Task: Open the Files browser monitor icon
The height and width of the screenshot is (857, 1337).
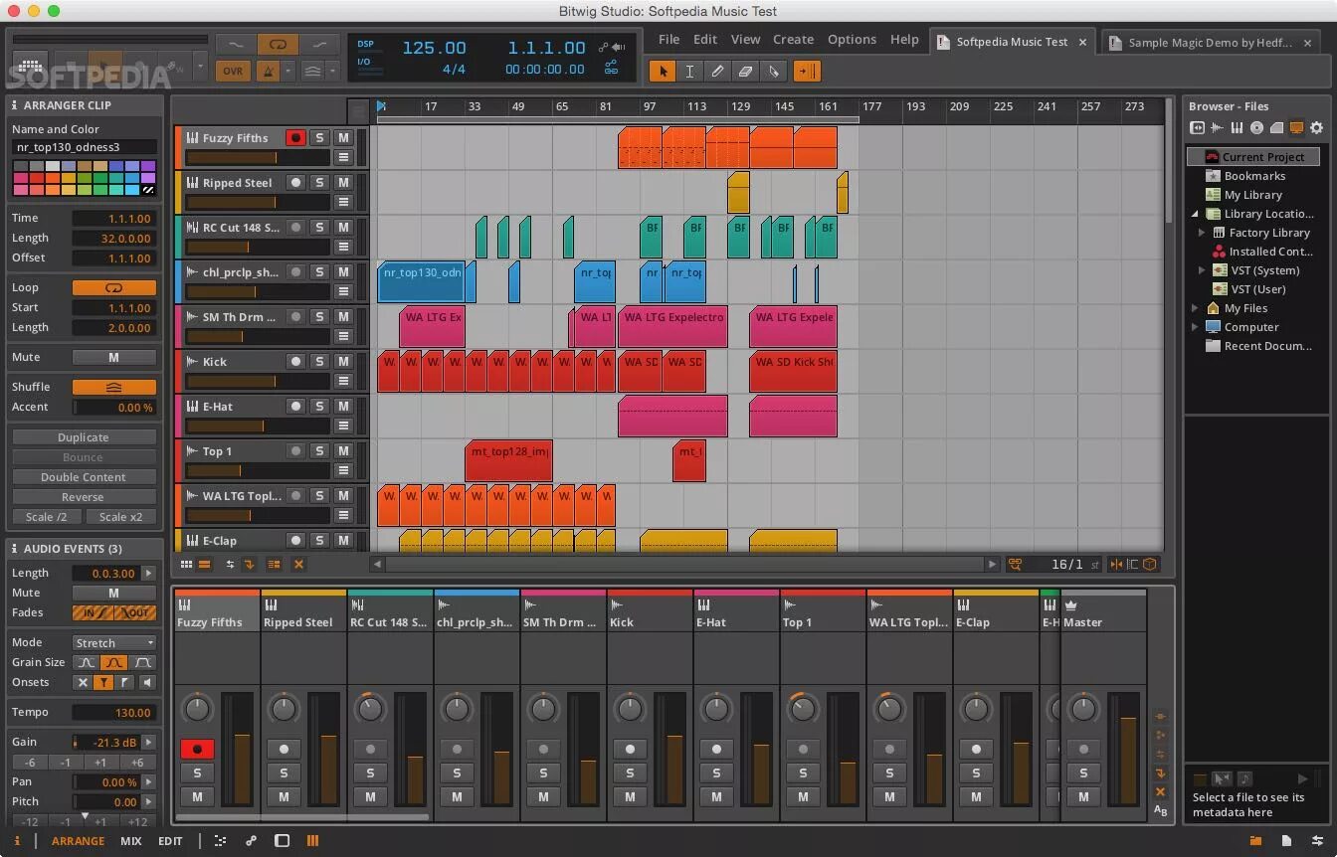Action: pyautogui.click(x=1296, y=127)
